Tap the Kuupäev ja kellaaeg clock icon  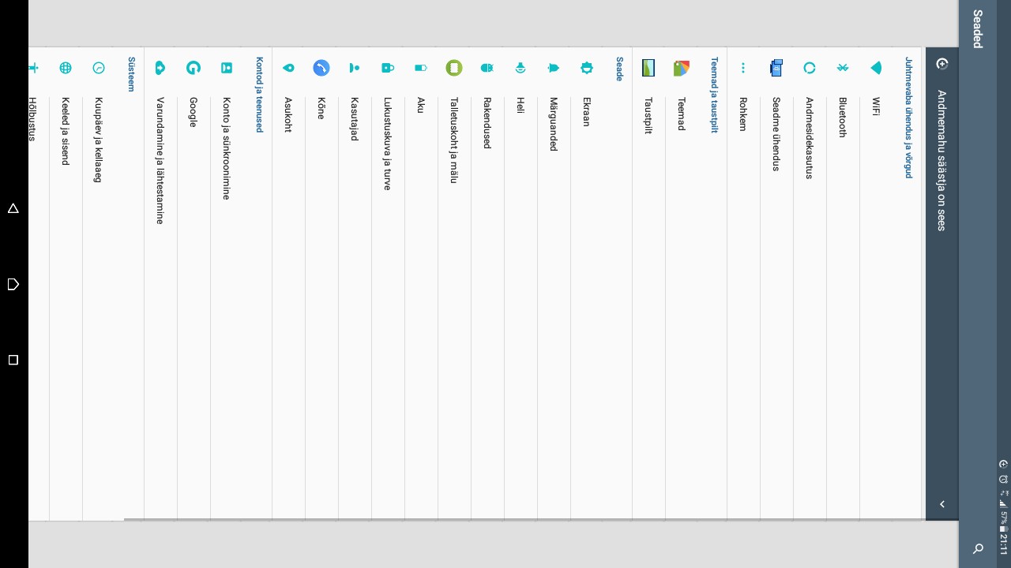[x=99, y=68]
